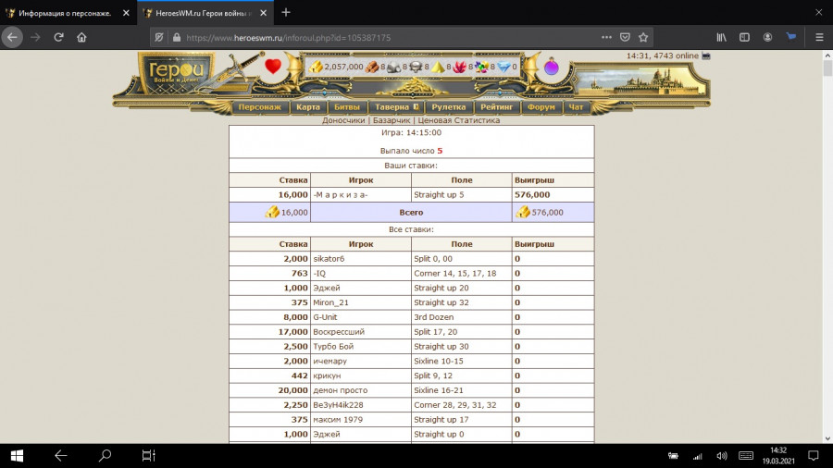
Task: Open the Персонаж menu
Action: [259, 107]
